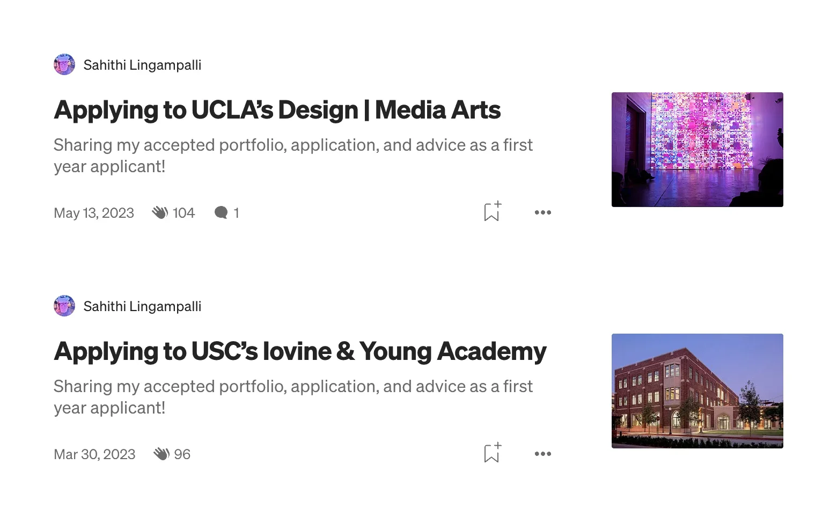Screen dimensions: 837x516
Task: Save the USC Iovine & Young article
Action: click(492, 453)
